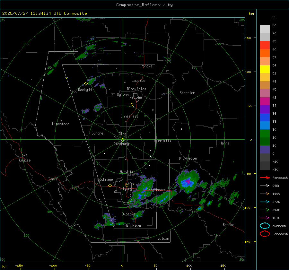Click the yellow diamond marker near Cochrane
The height and width of the screenshot is (270, 289).
pyautogui.click(x=110, y=185)
